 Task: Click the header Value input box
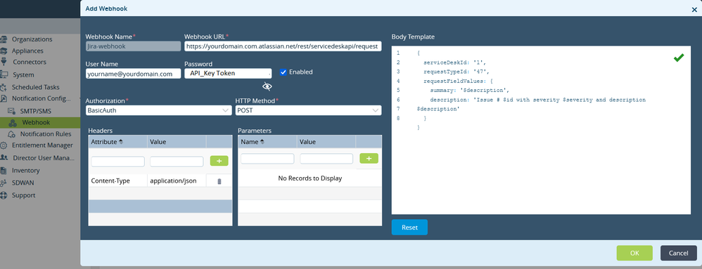177,162
